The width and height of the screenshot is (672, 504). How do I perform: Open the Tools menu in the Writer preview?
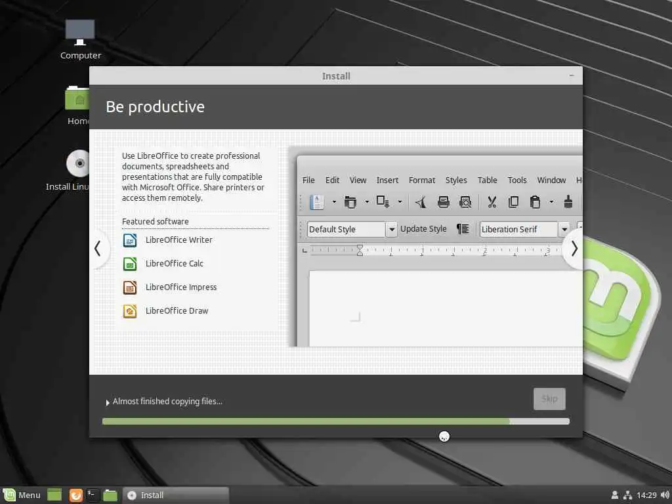[517, 180]
